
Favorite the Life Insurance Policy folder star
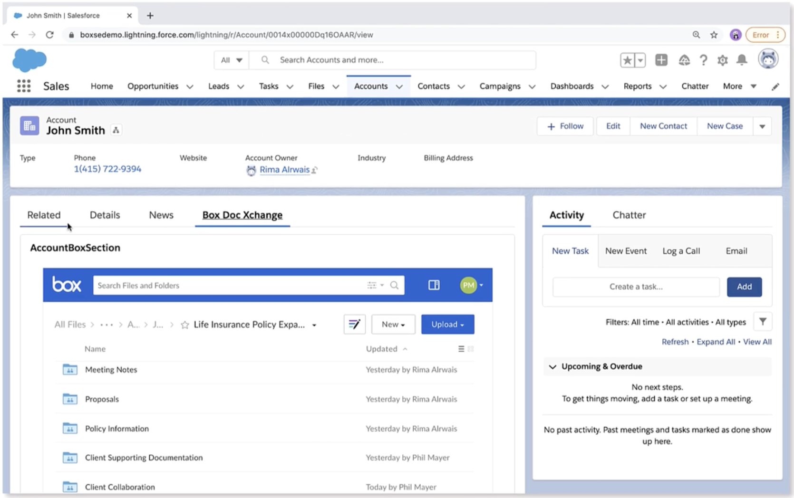pyautogui.click(x=185, y=325)
